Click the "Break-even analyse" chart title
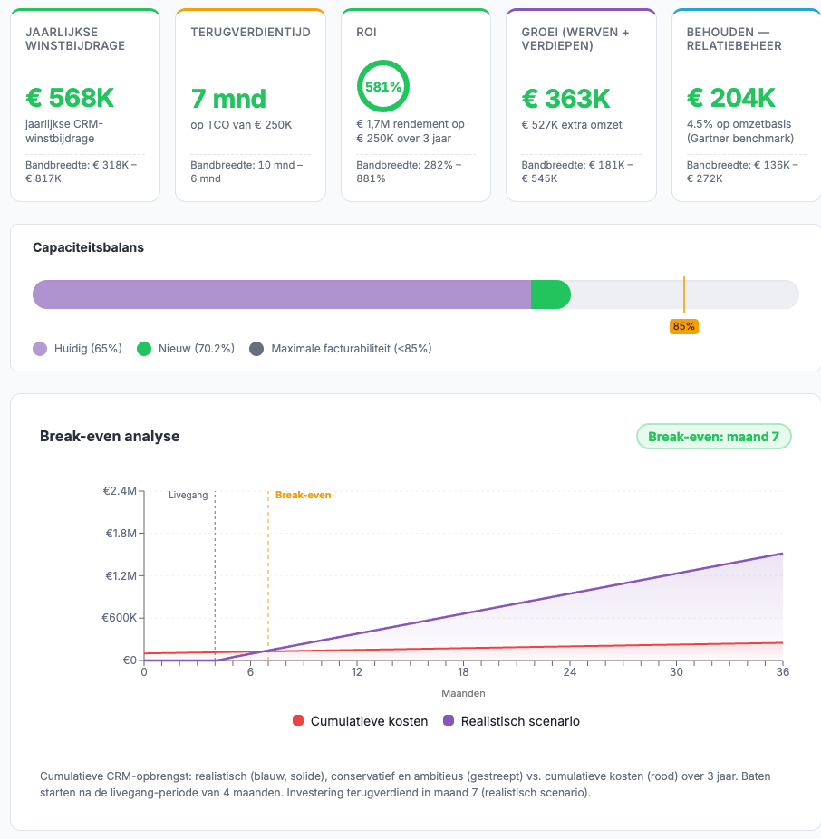This screenshot has width=821, height=839. pyautogui.click(x=110, y=437)
